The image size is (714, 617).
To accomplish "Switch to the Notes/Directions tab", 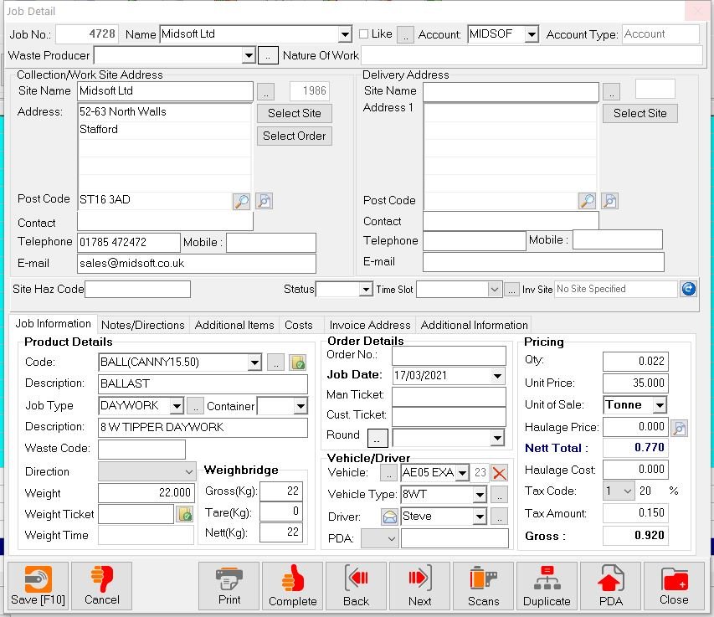I will click(x=142, y=325).
